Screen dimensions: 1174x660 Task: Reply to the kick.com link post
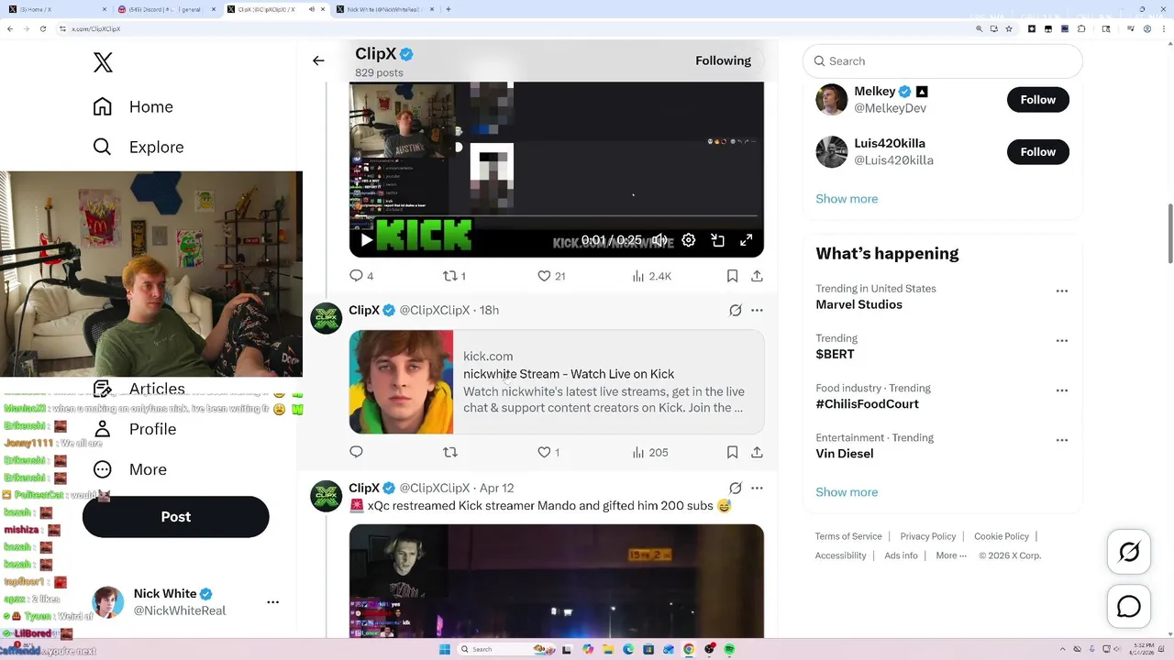(x=357, y=452)
